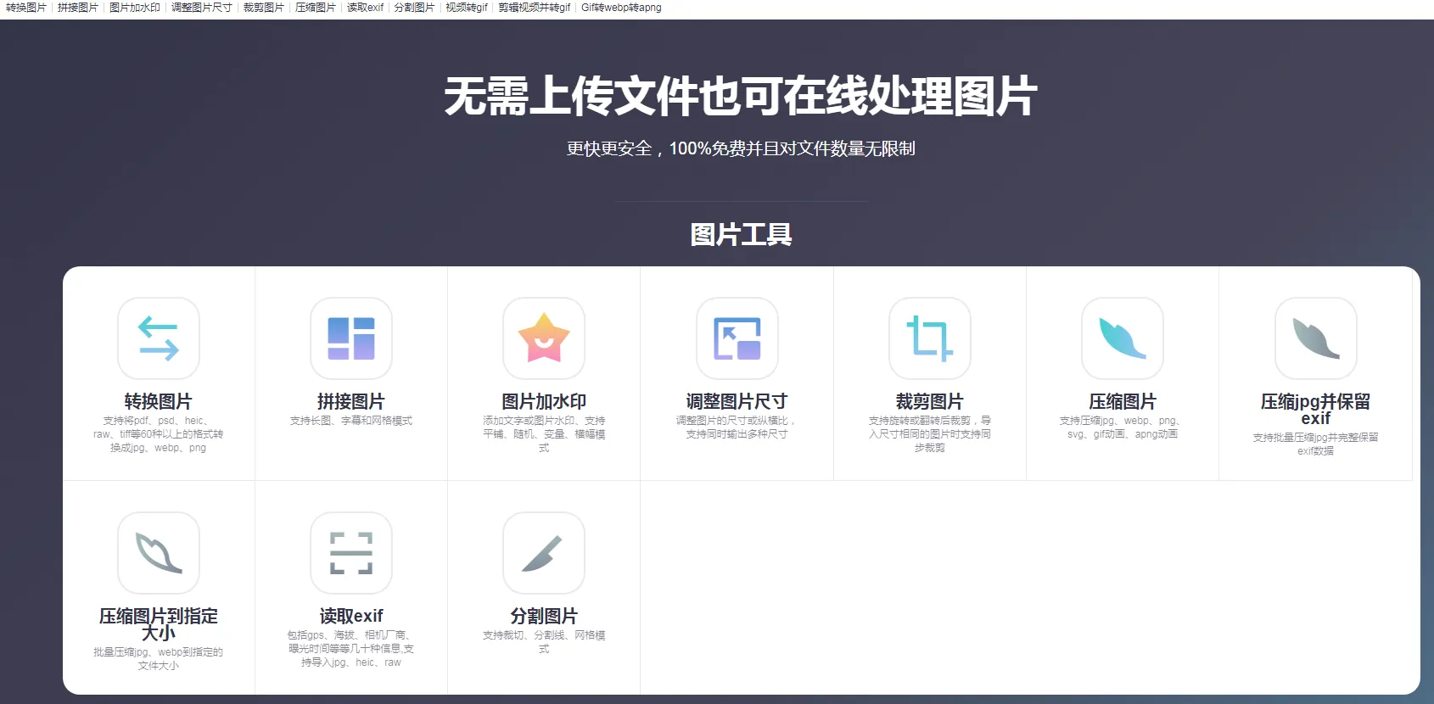The height and width of the screenshot is (704, 1434).
Task: Click description 批量压缩jpg、webp到指定的文件大小
Action: [159, 659]
